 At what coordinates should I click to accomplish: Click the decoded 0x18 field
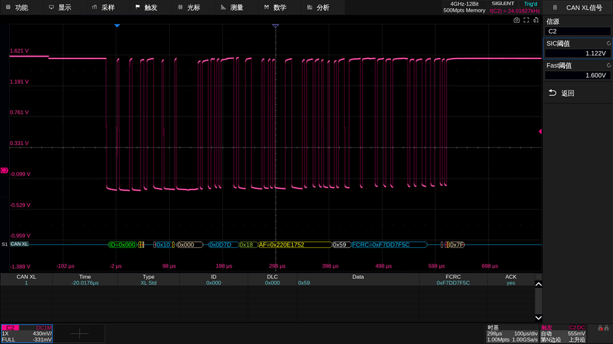[248, 244]
